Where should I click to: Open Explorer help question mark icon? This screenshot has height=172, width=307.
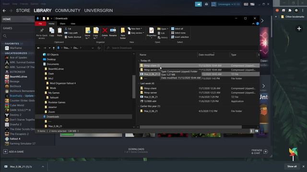(258, 23)
